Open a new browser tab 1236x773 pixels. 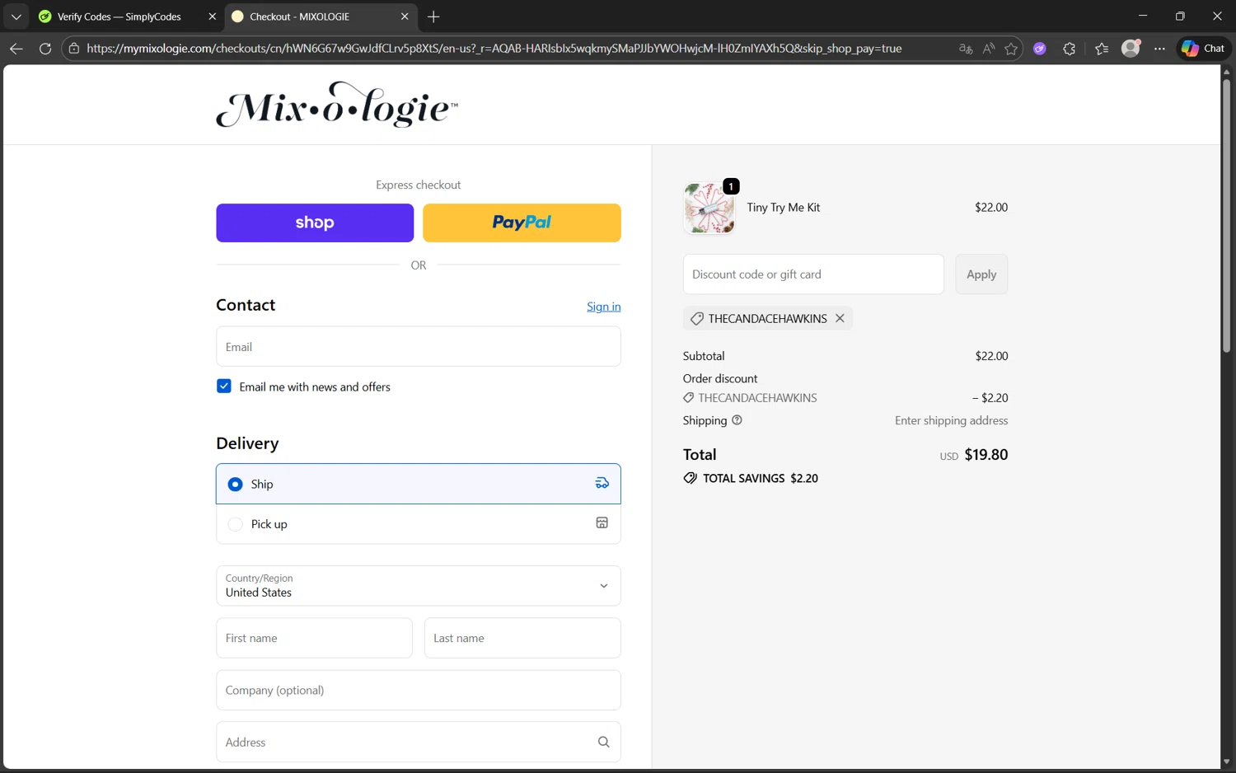[x=433, y=16]
